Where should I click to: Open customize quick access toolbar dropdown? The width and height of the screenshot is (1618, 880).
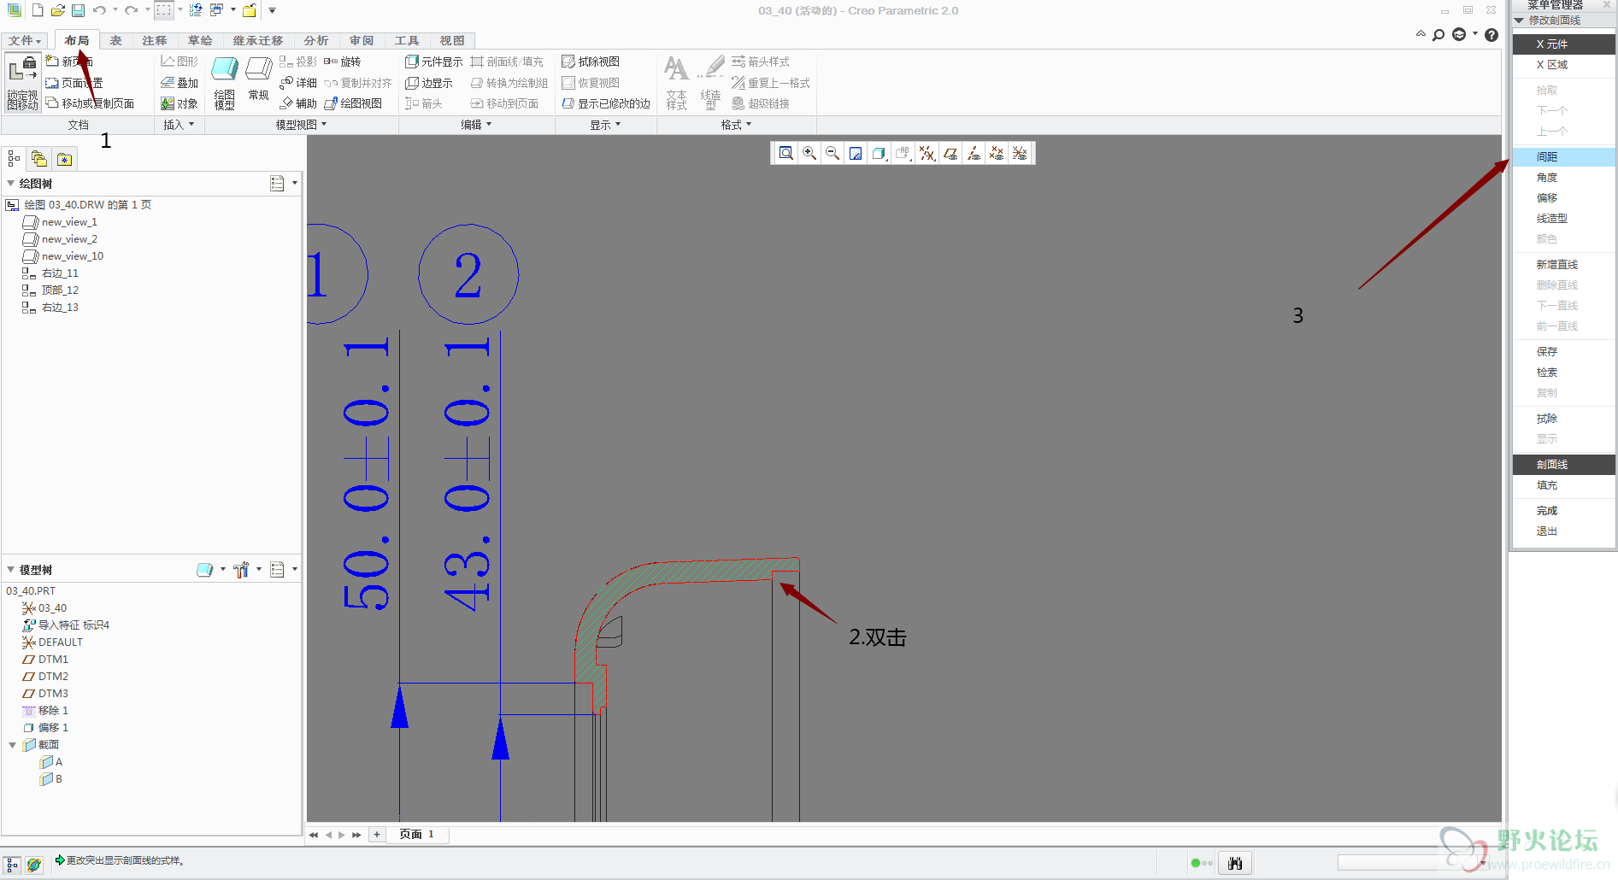coord(272,10)
